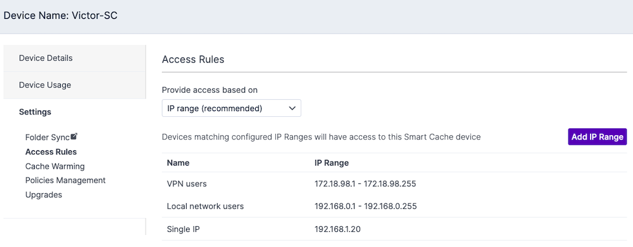Click the Add IP Range button
This screenshot has width=633, height=247.
tap(597, 137)
